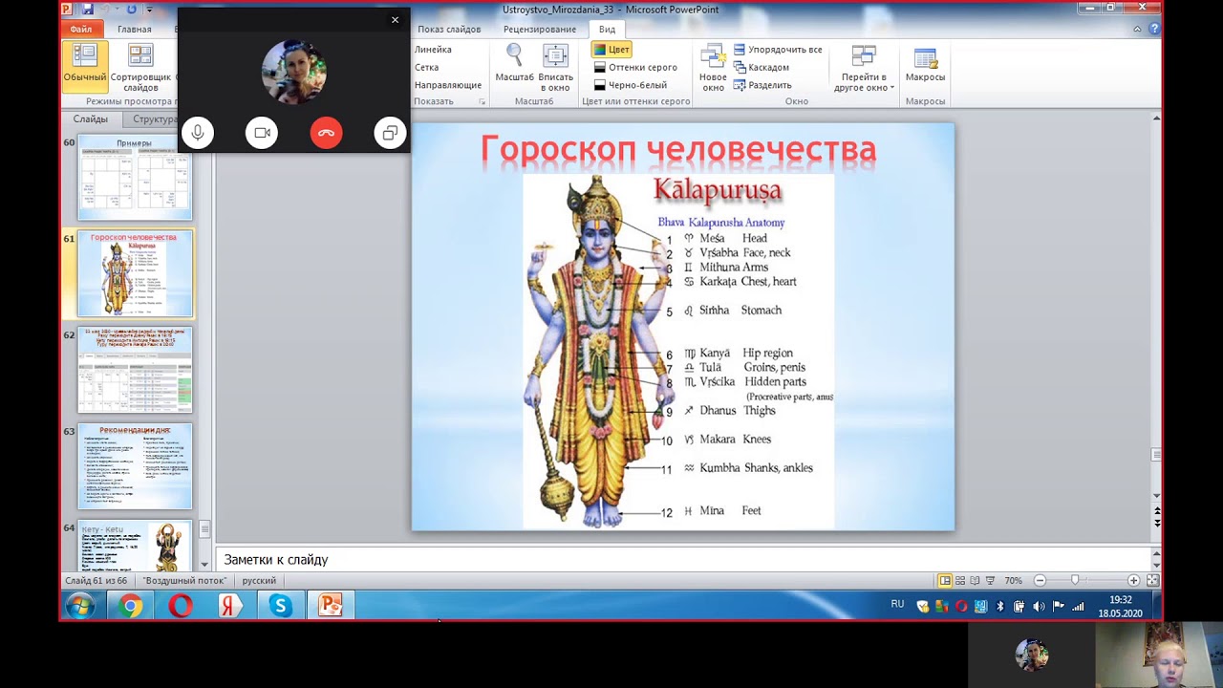Image resolution: width=1223 pixels, height=688 pixels.
Task: Go to previous slide double-arrow button
Action: point(1157,511)
